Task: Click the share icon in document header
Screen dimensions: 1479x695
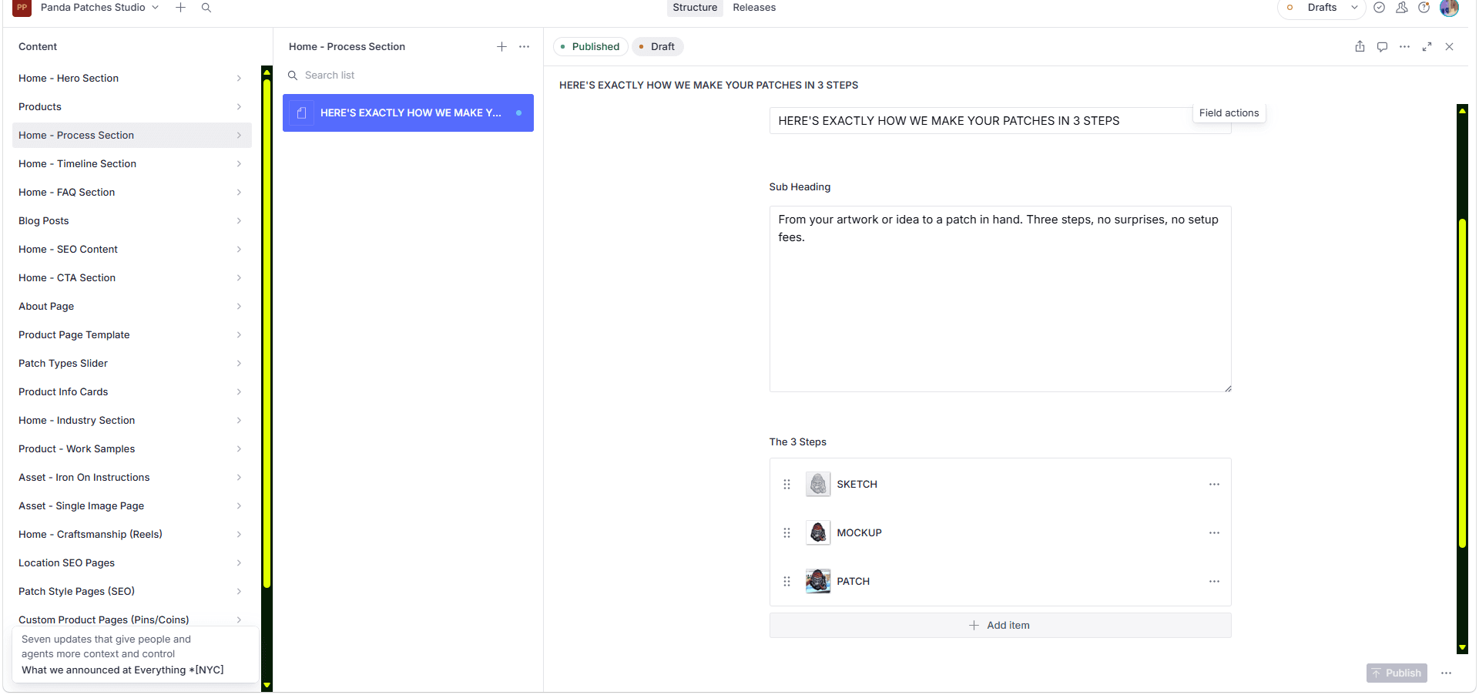Action: (1360, 46)
